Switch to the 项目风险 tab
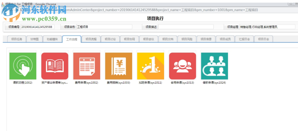The image size is (298, 131). coord(187,39)
